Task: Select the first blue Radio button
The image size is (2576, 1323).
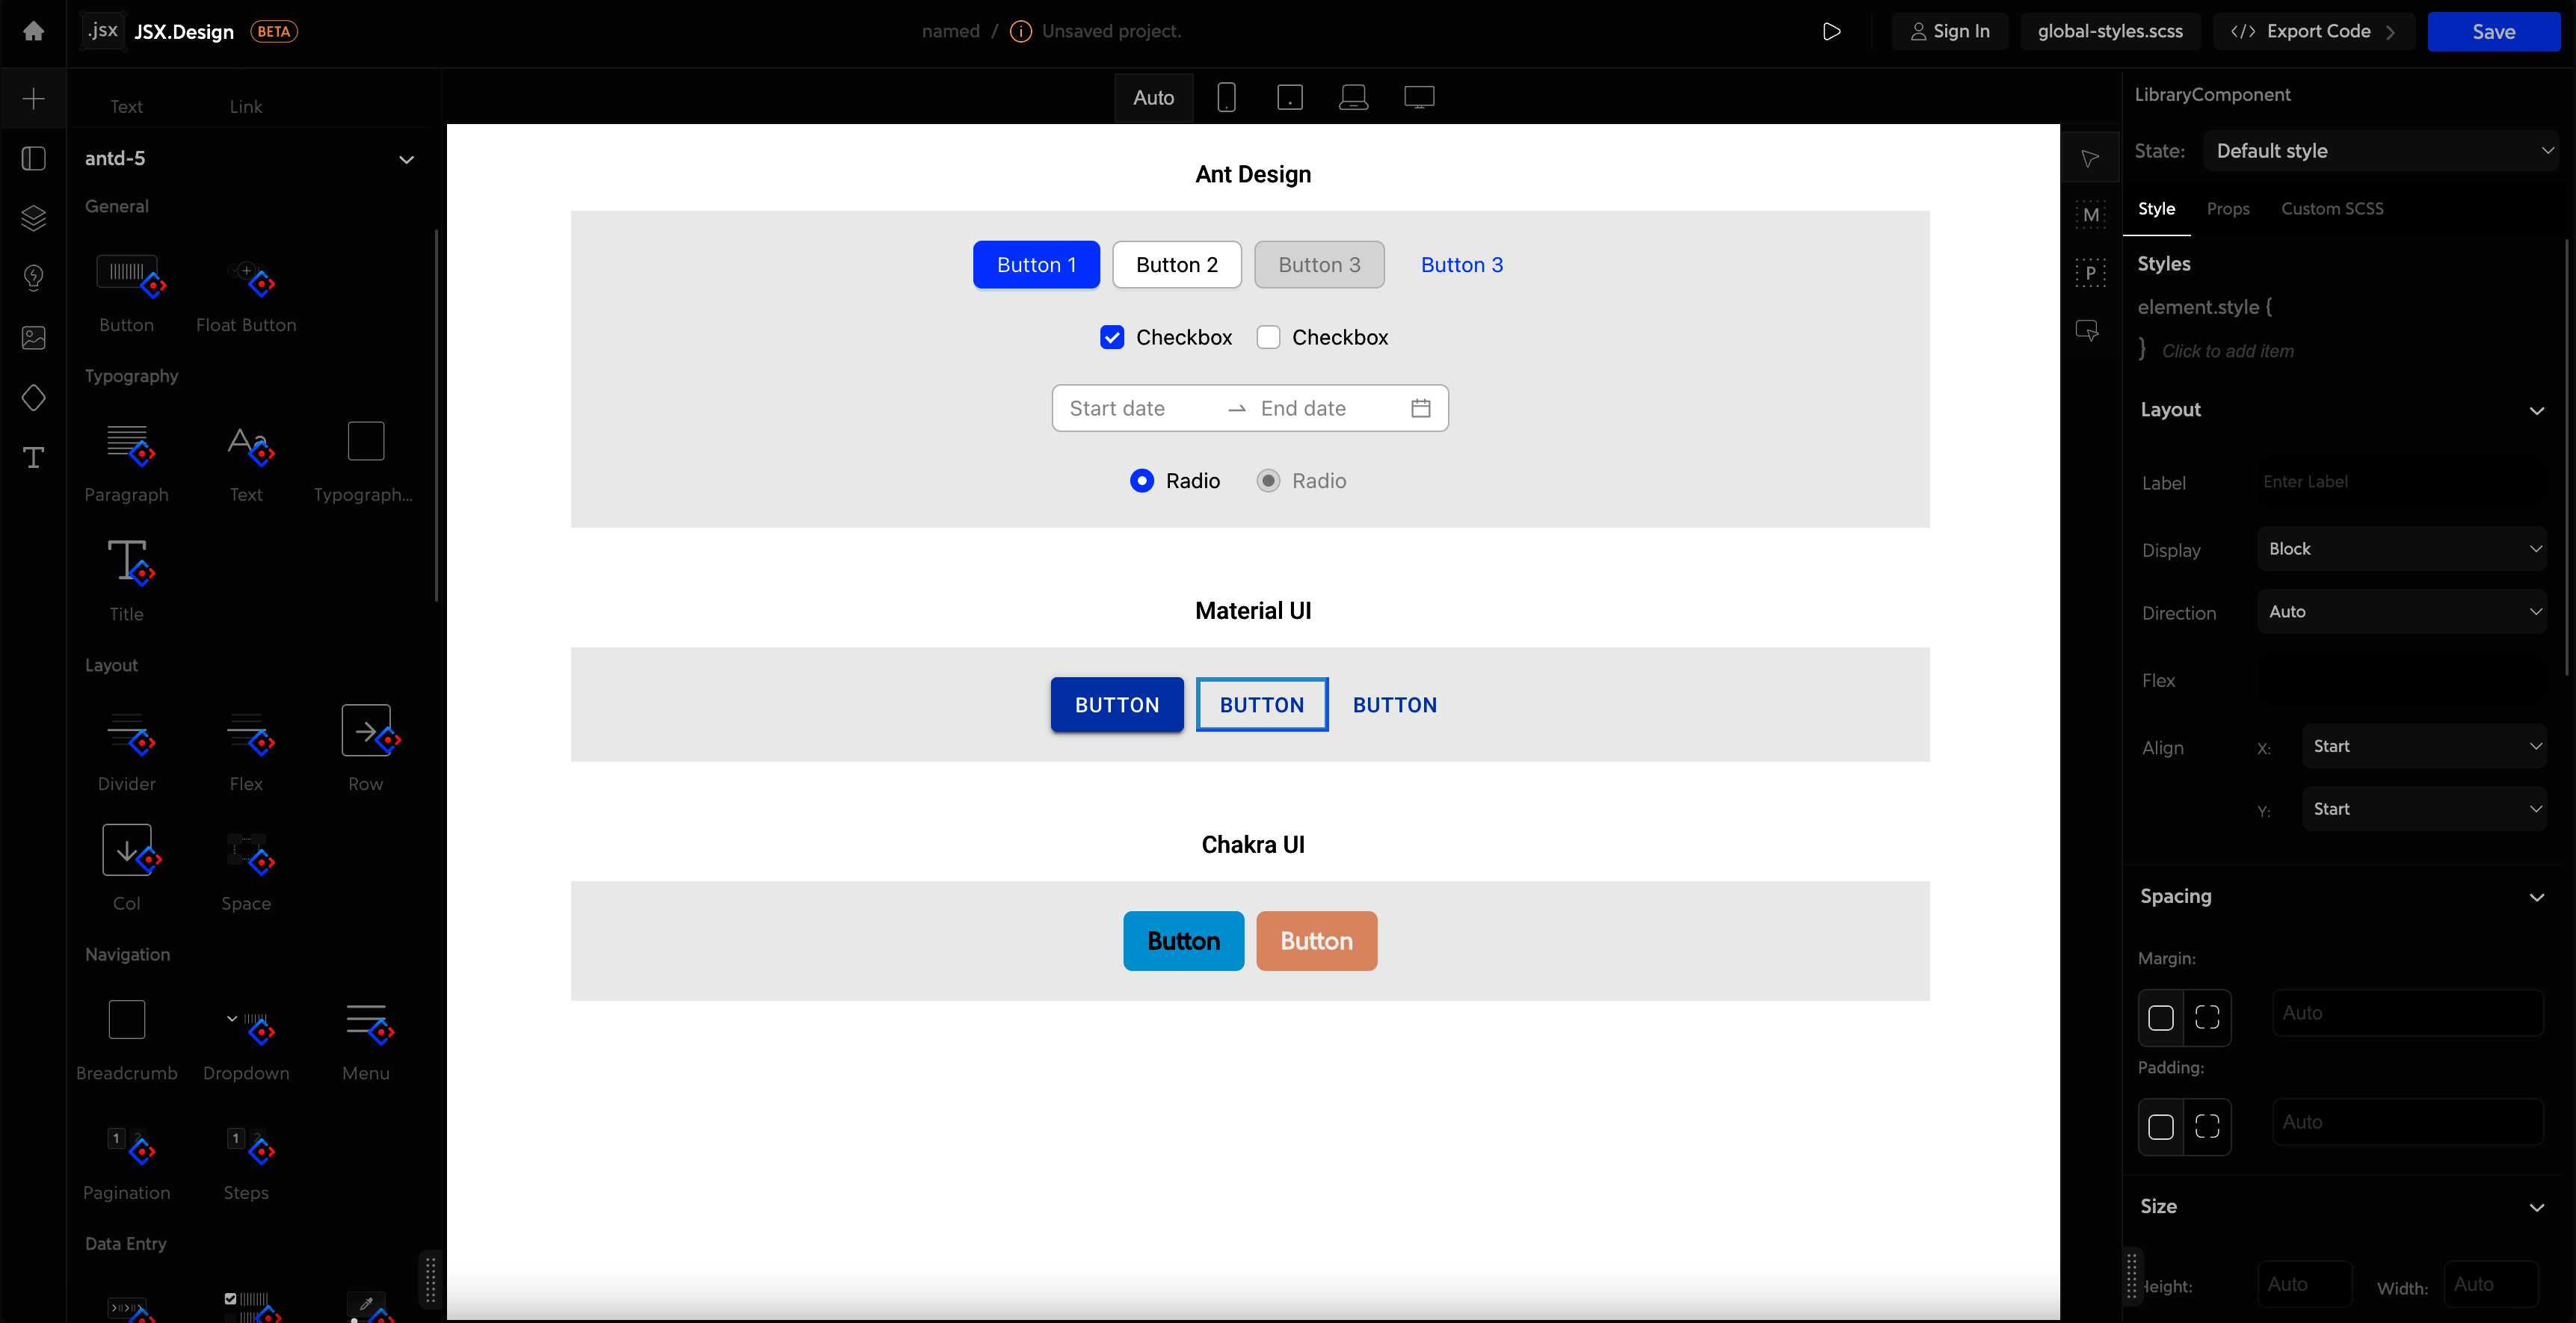Action: tap(1141, 481)
